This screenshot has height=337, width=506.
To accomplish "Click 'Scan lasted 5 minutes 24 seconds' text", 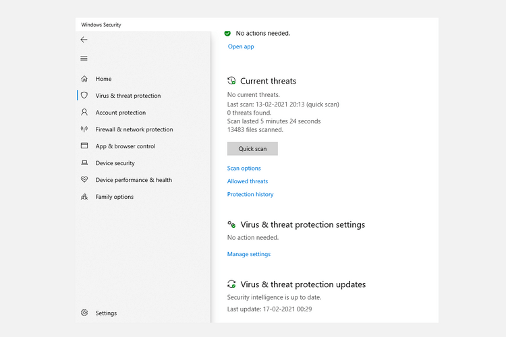I will 274,121.
